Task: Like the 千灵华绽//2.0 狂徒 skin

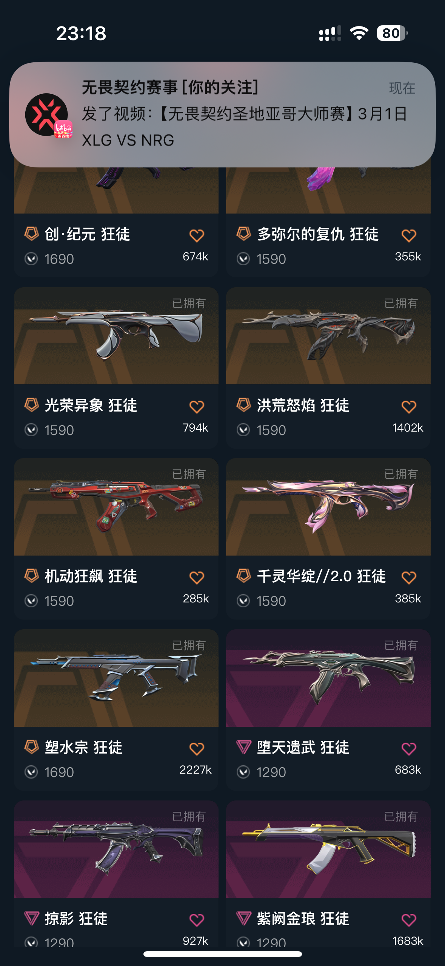Action: coord(409,578)
